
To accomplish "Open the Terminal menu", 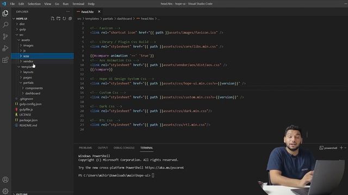I will (78, 4).
